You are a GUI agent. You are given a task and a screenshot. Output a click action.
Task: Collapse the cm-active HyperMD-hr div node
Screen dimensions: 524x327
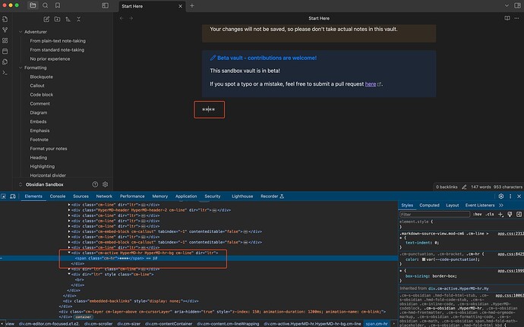pyautogui.click(x=69, y=253)
